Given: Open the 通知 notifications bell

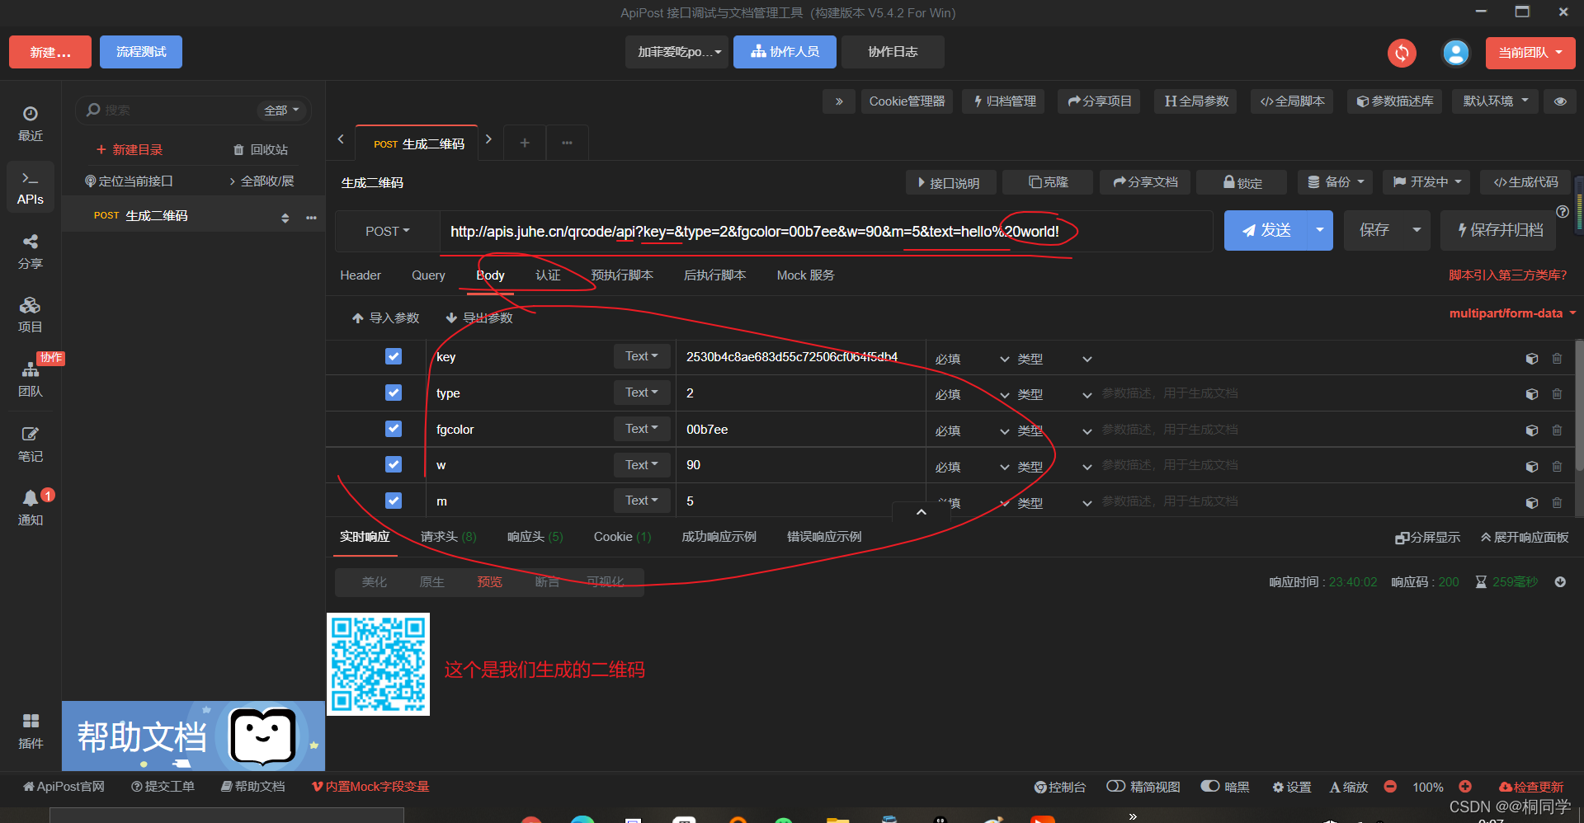Looking at the screenshot, I should 31,508.
